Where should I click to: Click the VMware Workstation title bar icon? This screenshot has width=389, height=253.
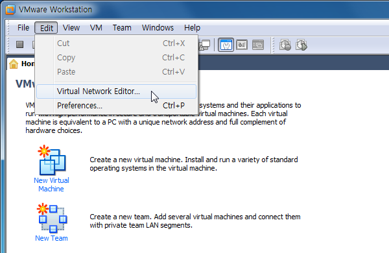(10, 10)
